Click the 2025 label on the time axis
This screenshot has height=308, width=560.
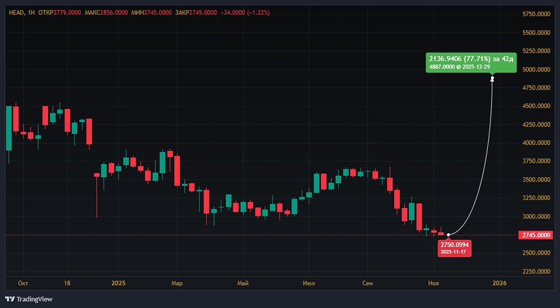point(118,283)
